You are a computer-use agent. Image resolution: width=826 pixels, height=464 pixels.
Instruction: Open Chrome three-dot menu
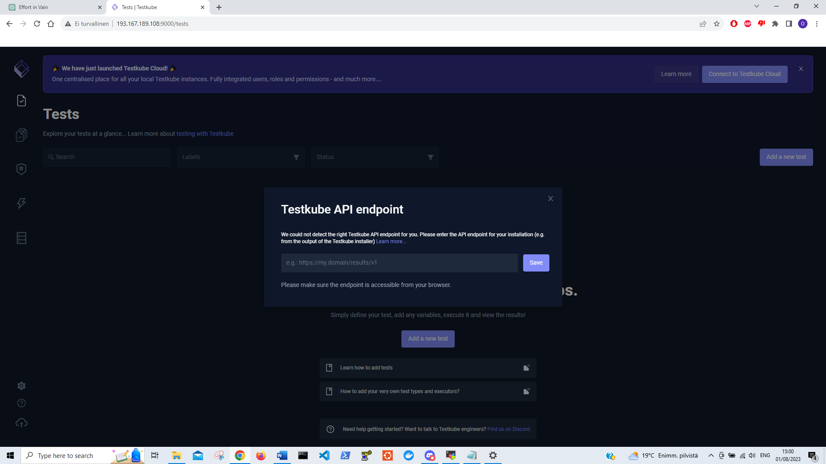tap(817, 24)
